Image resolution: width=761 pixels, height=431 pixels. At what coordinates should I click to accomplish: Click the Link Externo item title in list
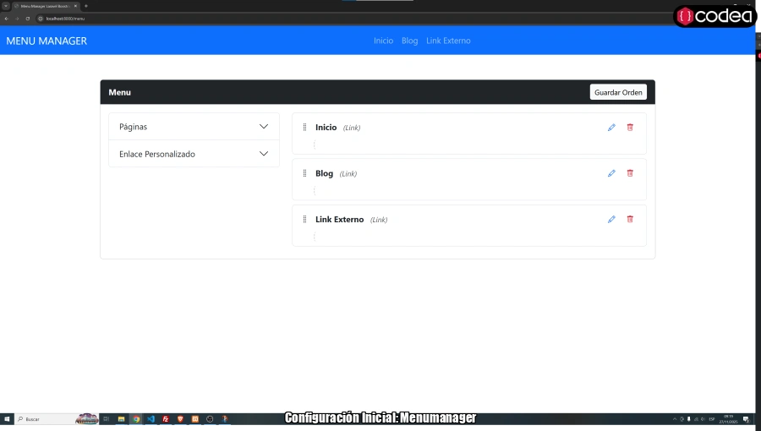click(x=339, y=220)
